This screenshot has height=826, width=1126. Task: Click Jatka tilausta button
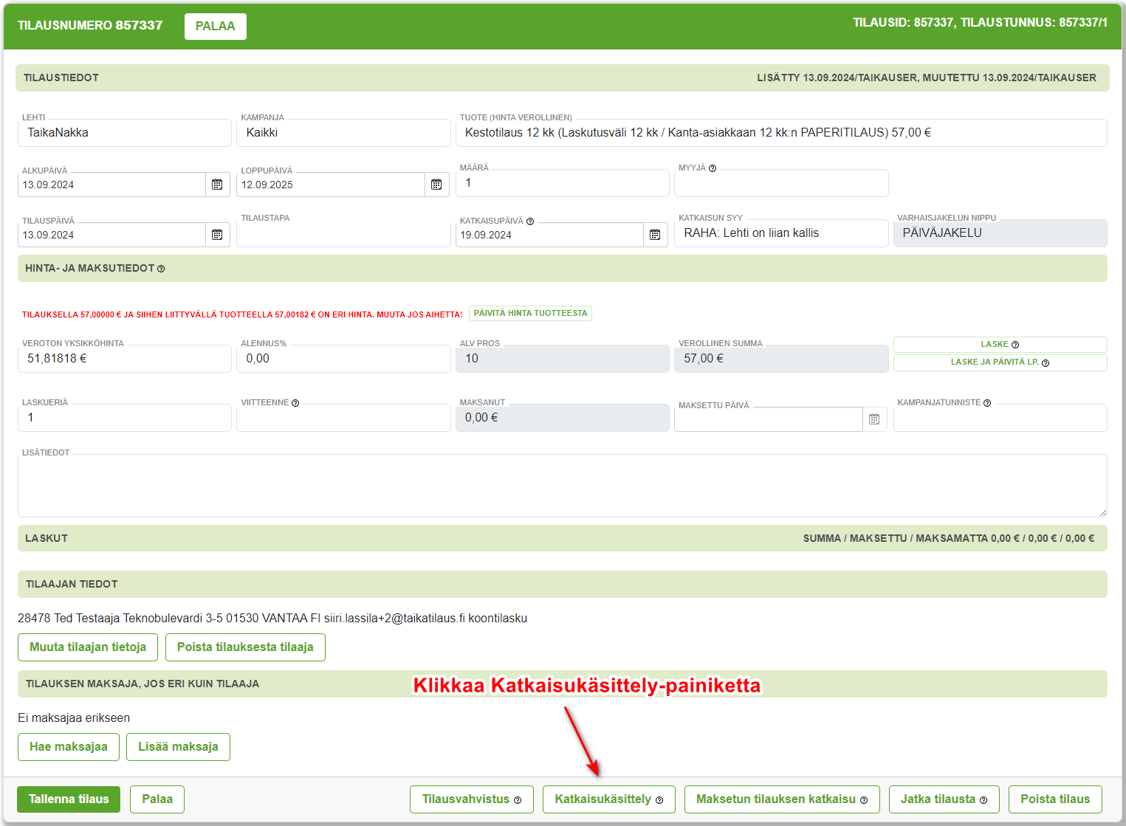tap(944, 799)
